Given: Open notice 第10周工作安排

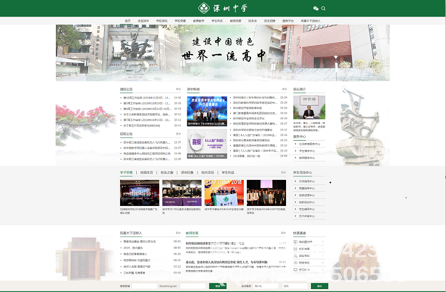Looking at the screenshot, I should (146, 97).
